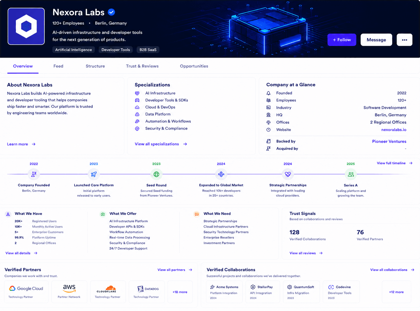This screenshot has width=420, height=311.
Task: Show +18 more partners
Action: coord(180,292)
